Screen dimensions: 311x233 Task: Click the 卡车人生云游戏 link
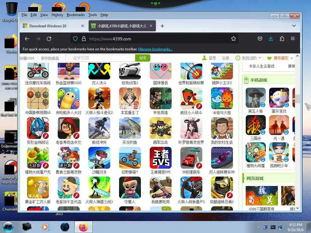tap(261, 66)
